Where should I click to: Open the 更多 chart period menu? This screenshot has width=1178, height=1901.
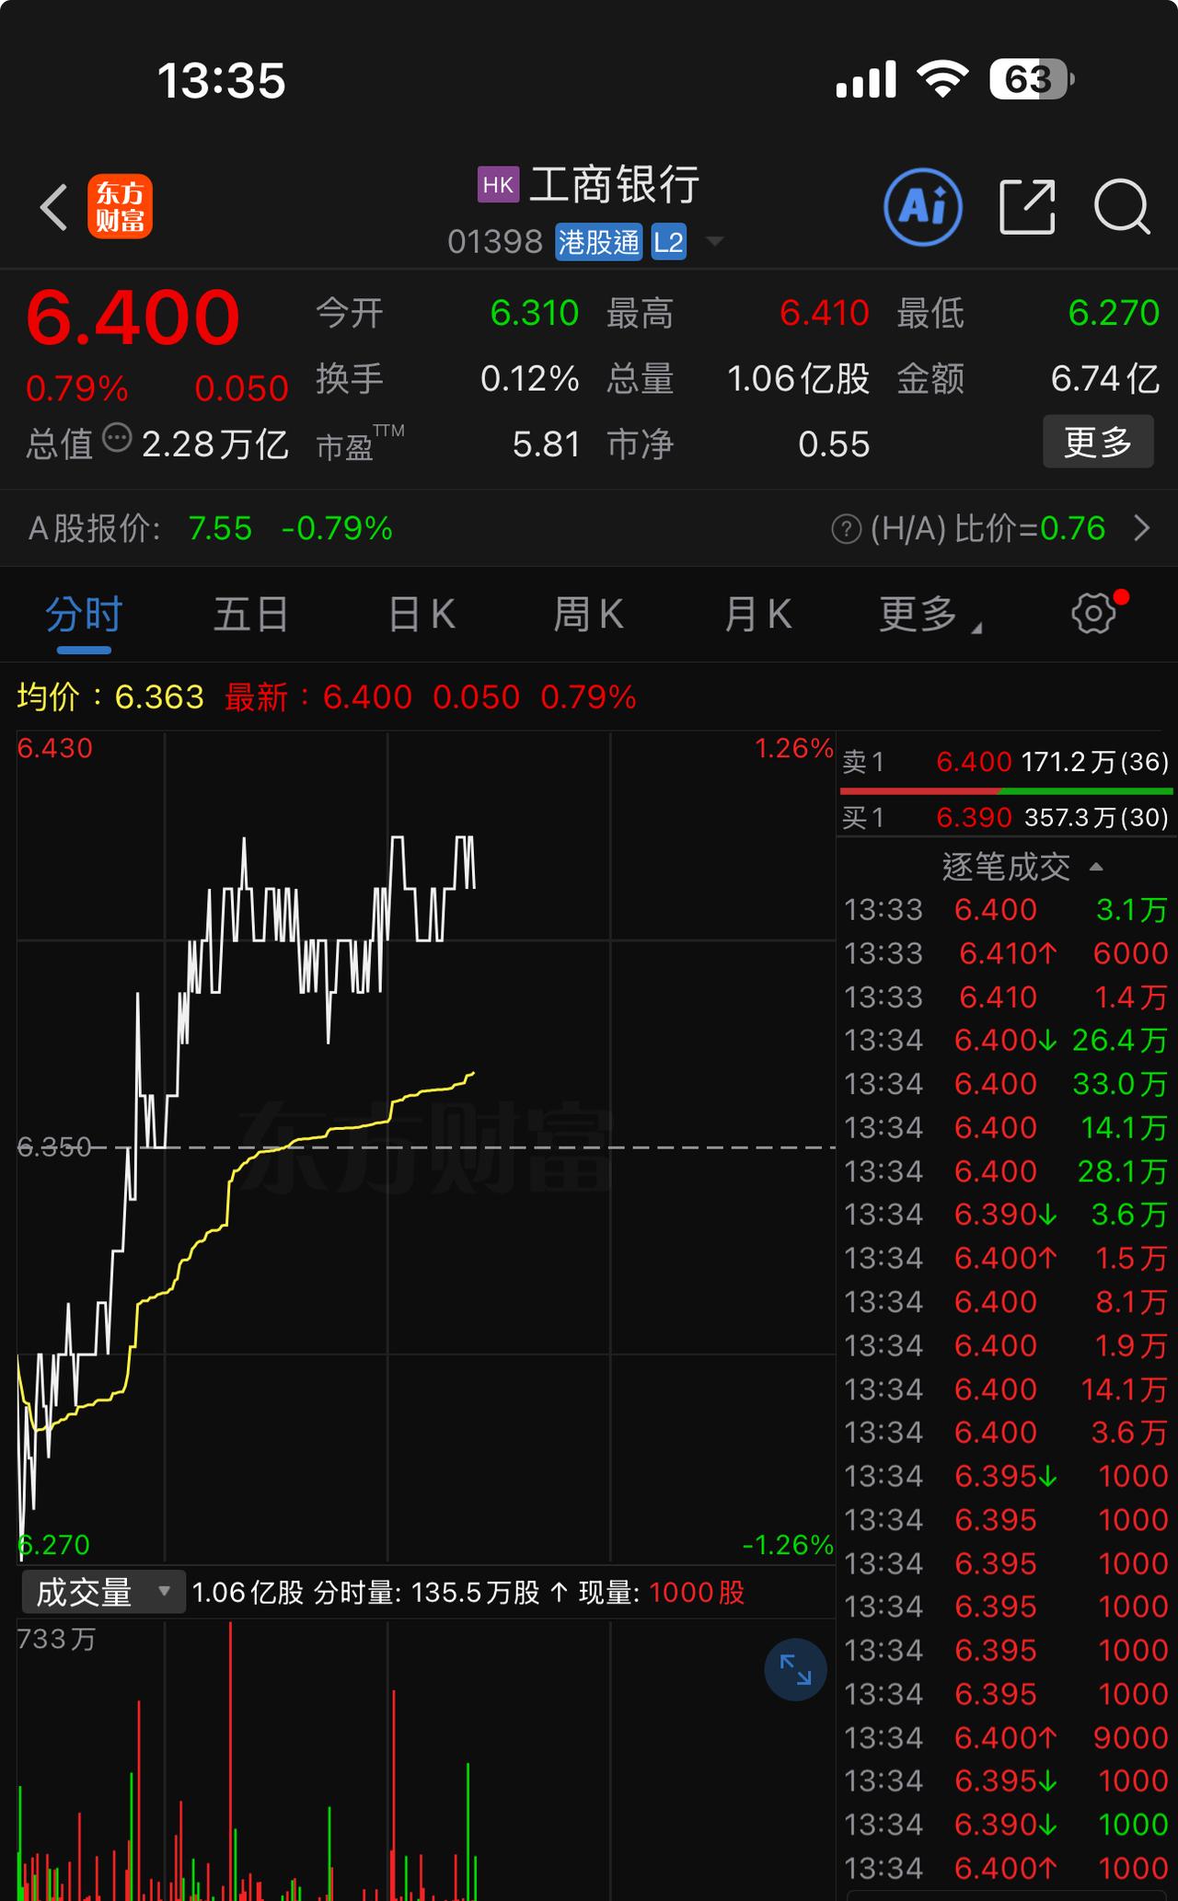tap(930, 614)
